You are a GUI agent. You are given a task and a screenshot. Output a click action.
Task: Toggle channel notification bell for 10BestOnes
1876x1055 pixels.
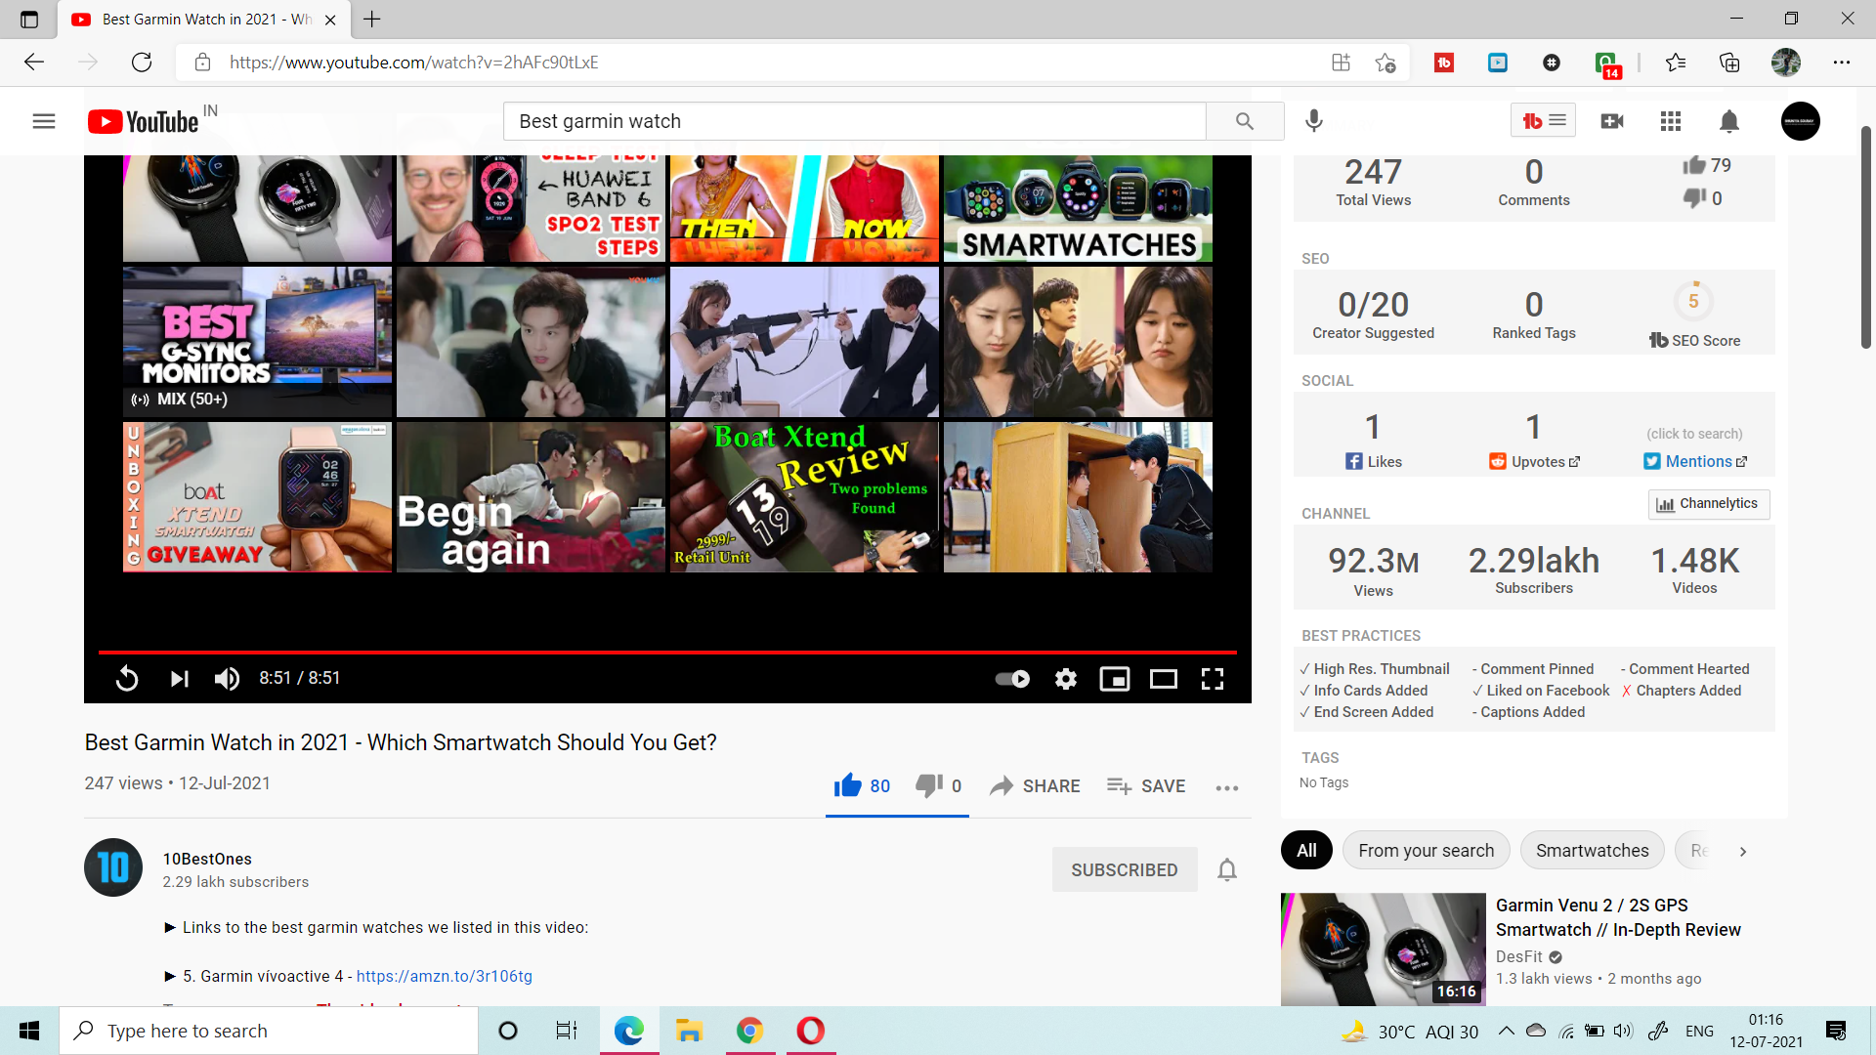[1227, 869]
